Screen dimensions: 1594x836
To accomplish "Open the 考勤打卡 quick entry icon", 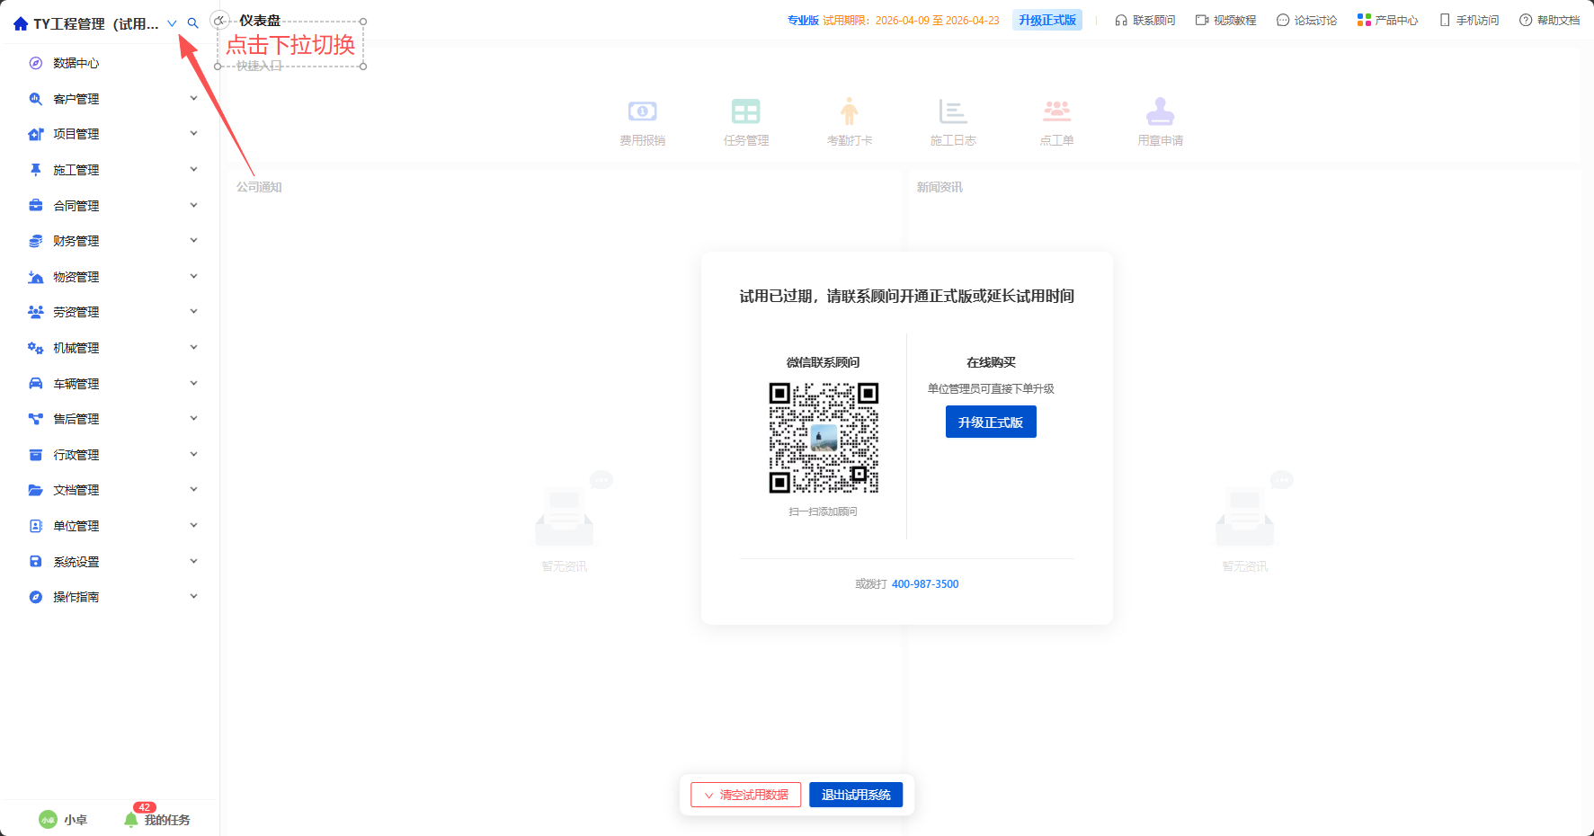I will pyautogui.click(x=850, y=111).
